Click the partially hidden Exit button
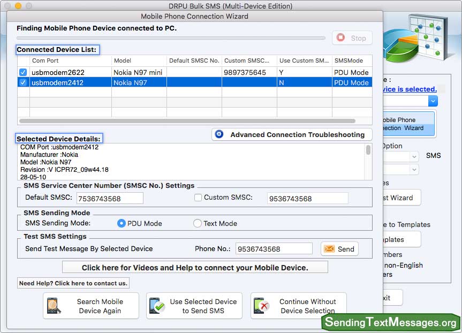 [x=392, y=298]
